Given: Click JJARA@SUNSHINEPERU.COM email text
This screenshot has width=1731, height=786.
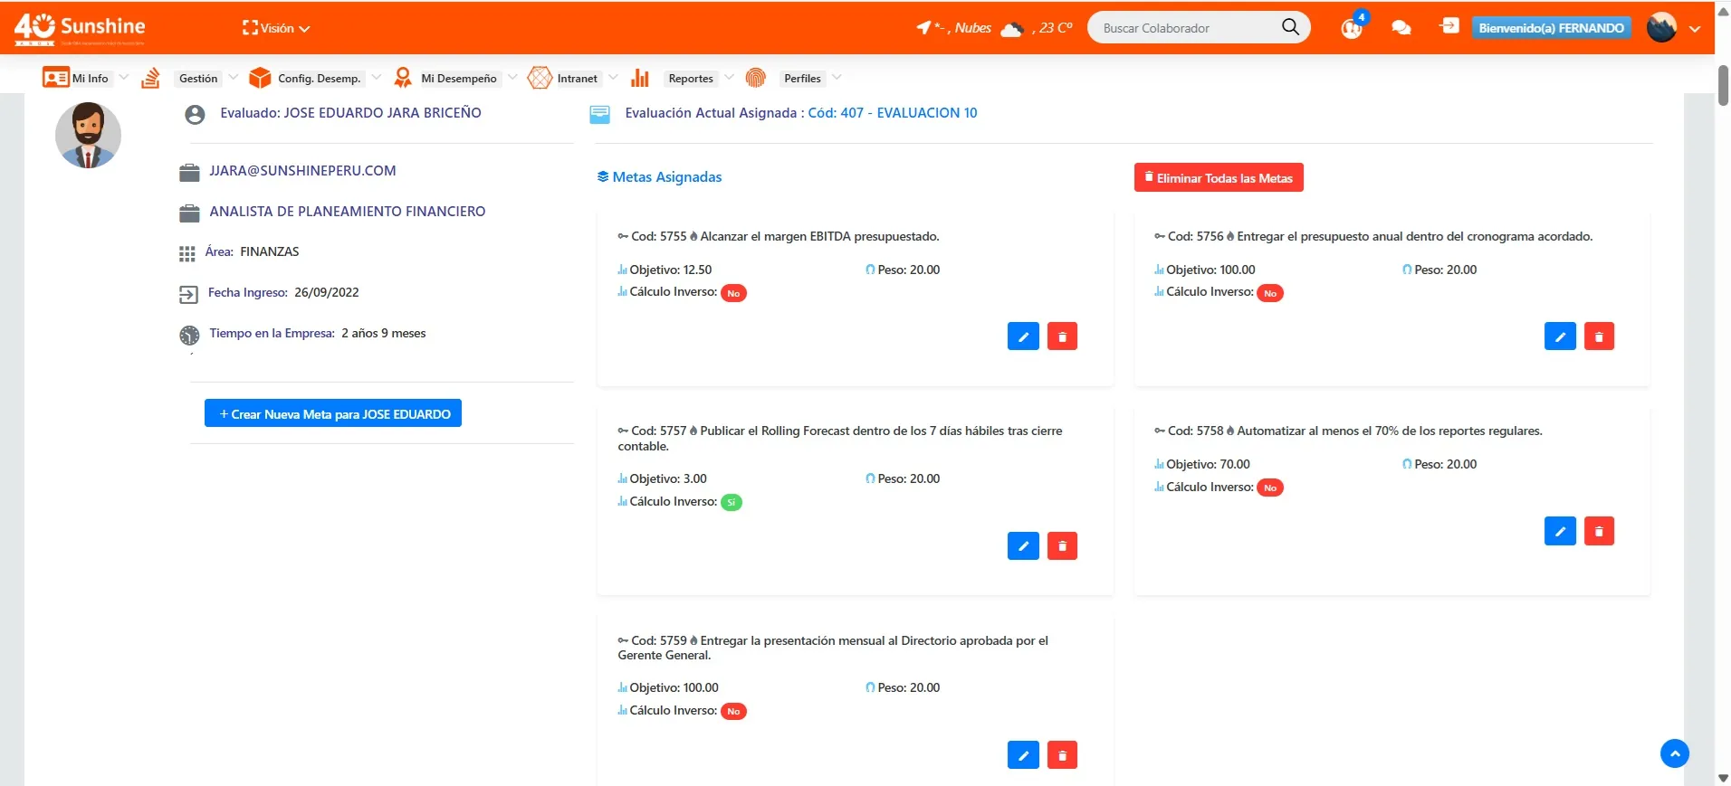Looking at the screenshot, I should [x=302, y=171].
